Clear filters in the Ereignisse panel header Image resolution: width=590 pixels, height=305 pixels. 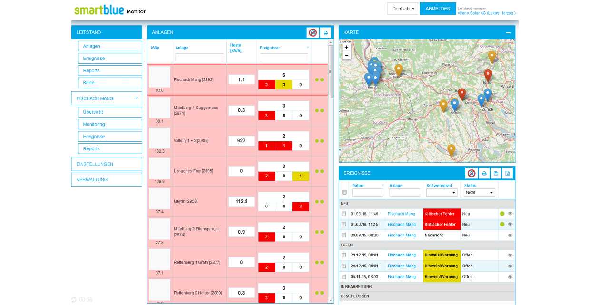click(471, 174)
